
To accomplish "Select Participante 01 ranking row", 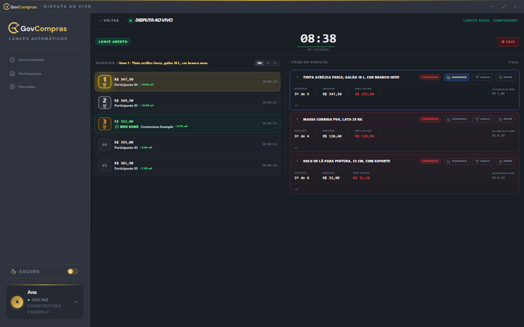I will 187,103.
